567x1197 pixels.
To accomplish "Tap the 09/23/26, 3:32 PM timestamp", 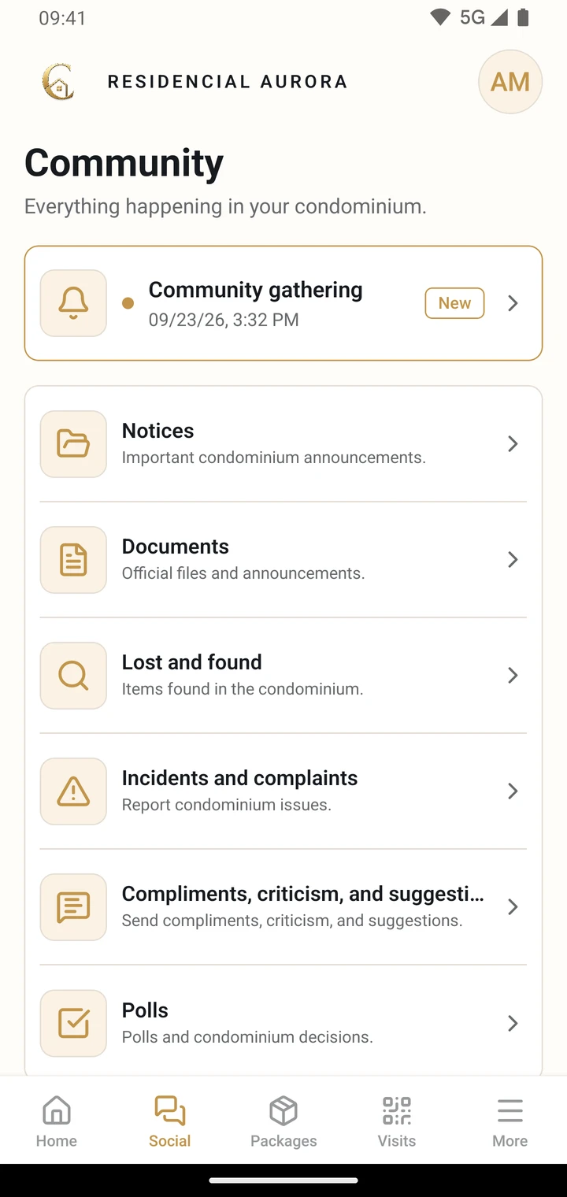I will 224,320.
